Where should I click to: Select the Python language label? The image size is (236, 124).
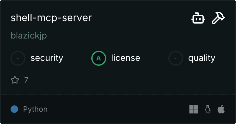point(35,109)
